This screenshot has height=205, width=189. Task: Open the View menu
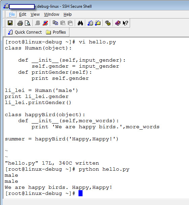click(35, 14)
